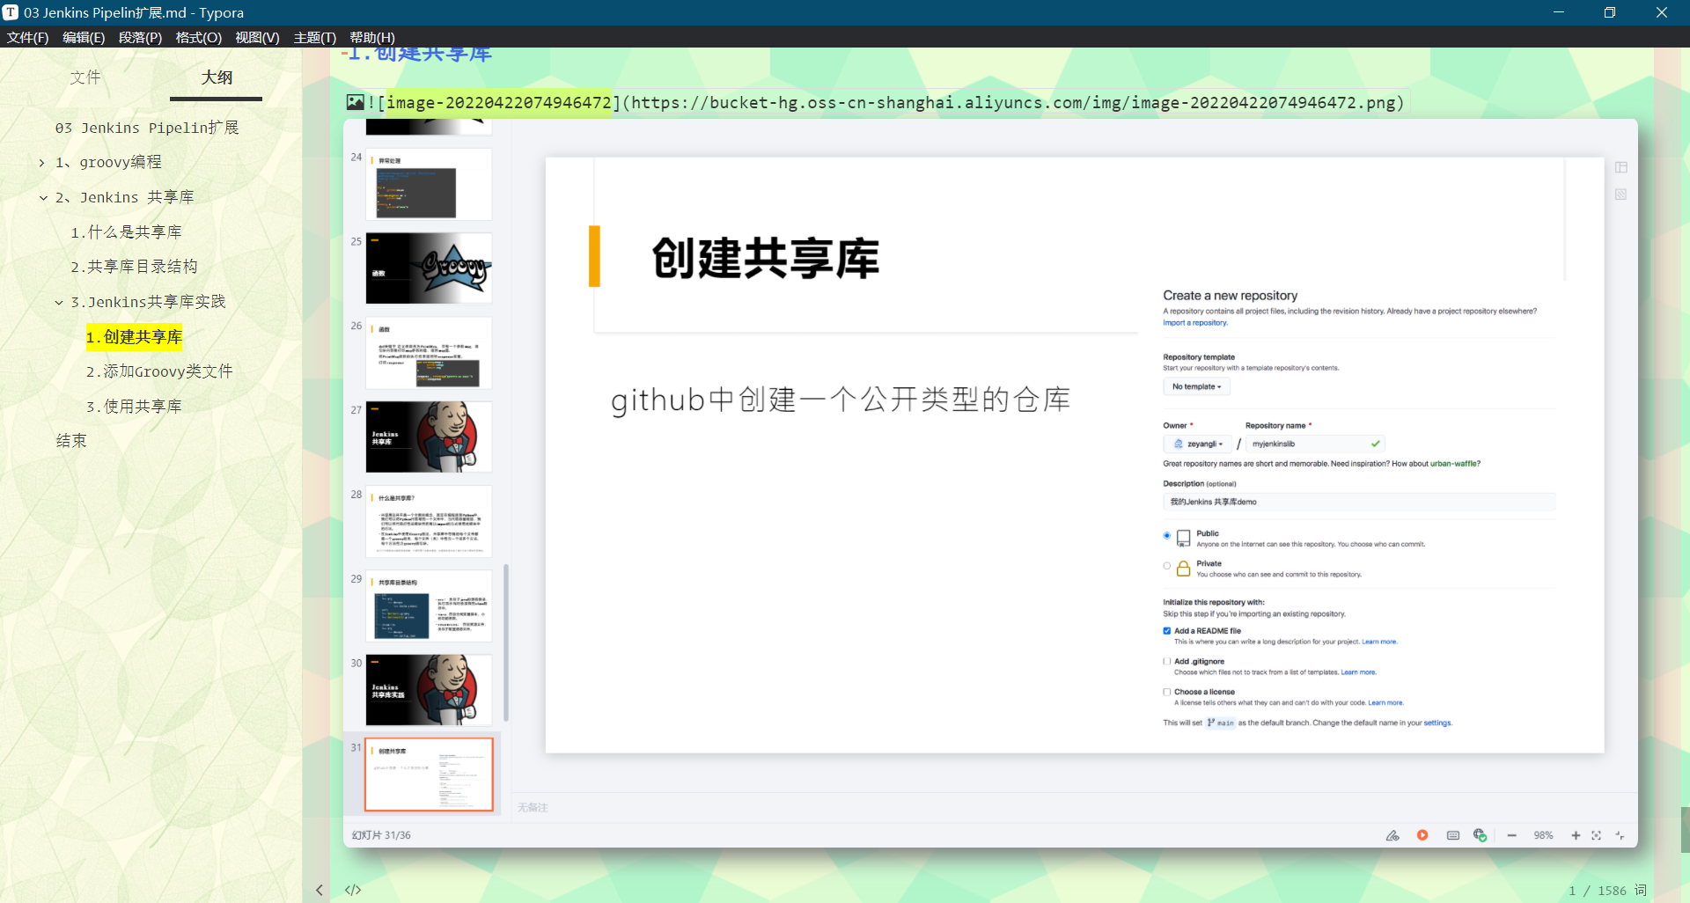Click Learn more link under Choose a license
The width and height of the screenshot is (1690, 903).
(1385, 703)
